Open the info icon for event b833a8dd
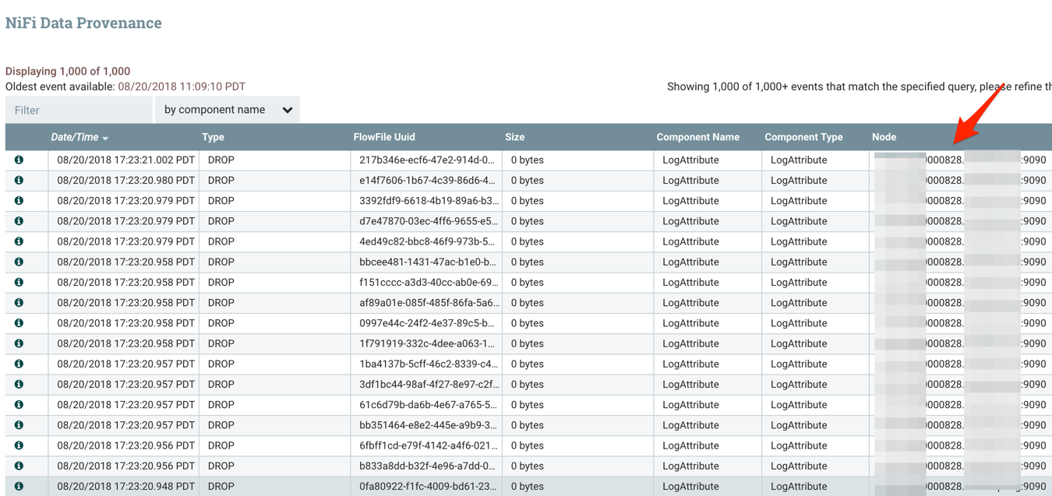The height and width of the screenshot is (496, 1052). (x=19, y=466)
